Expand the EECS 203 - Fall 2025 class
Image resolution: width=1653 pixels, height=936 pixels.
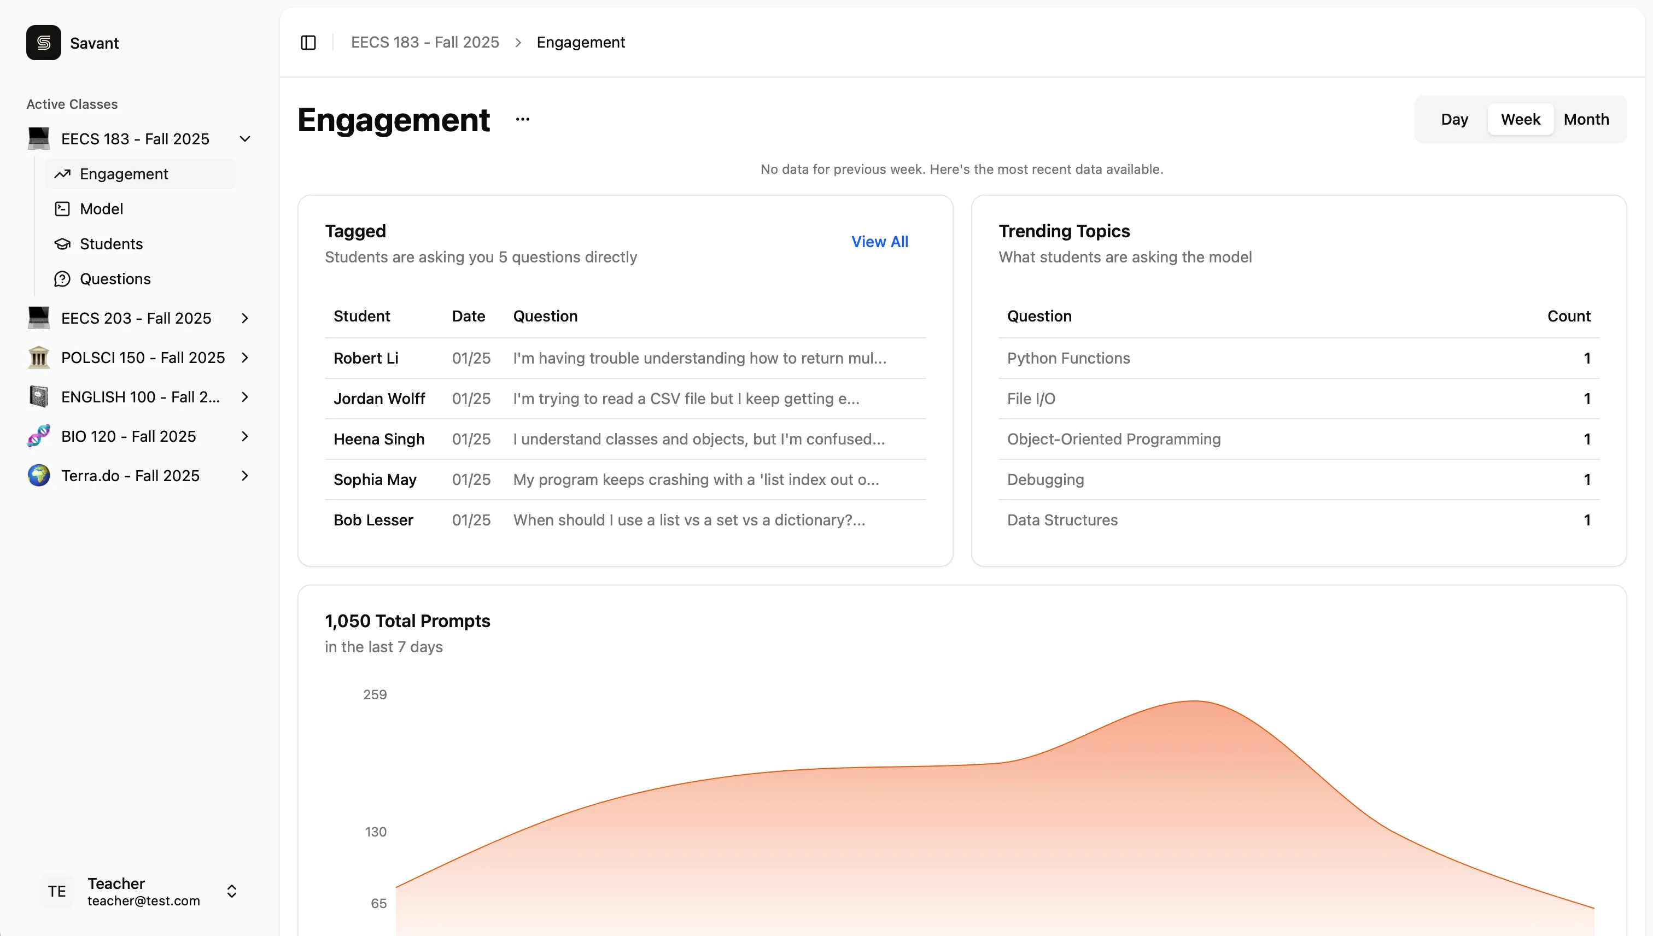[245, 318]
